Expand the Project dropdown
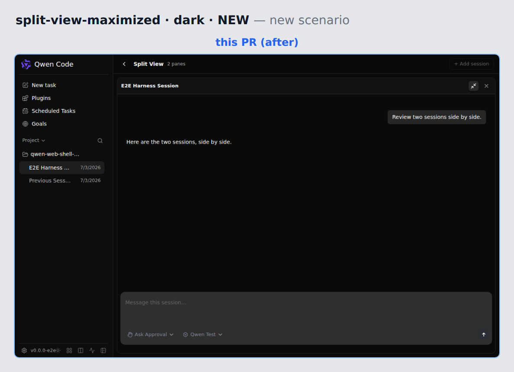Image resolution: width=514 pixels, height=372 pixels. click(x=33, y=140)
